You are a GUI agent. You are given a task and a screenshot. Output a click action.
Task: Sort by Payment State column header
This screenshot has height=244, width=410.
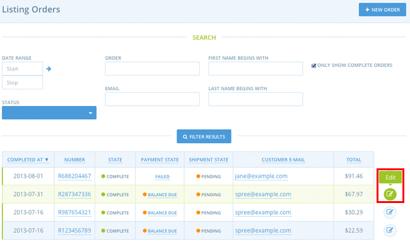click(x=160, y=160)
